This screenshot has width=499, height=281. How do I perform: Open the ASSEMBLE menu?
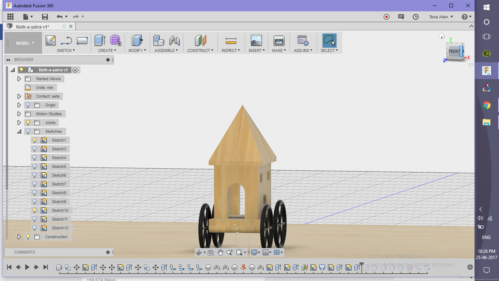[x=166, y=50]
